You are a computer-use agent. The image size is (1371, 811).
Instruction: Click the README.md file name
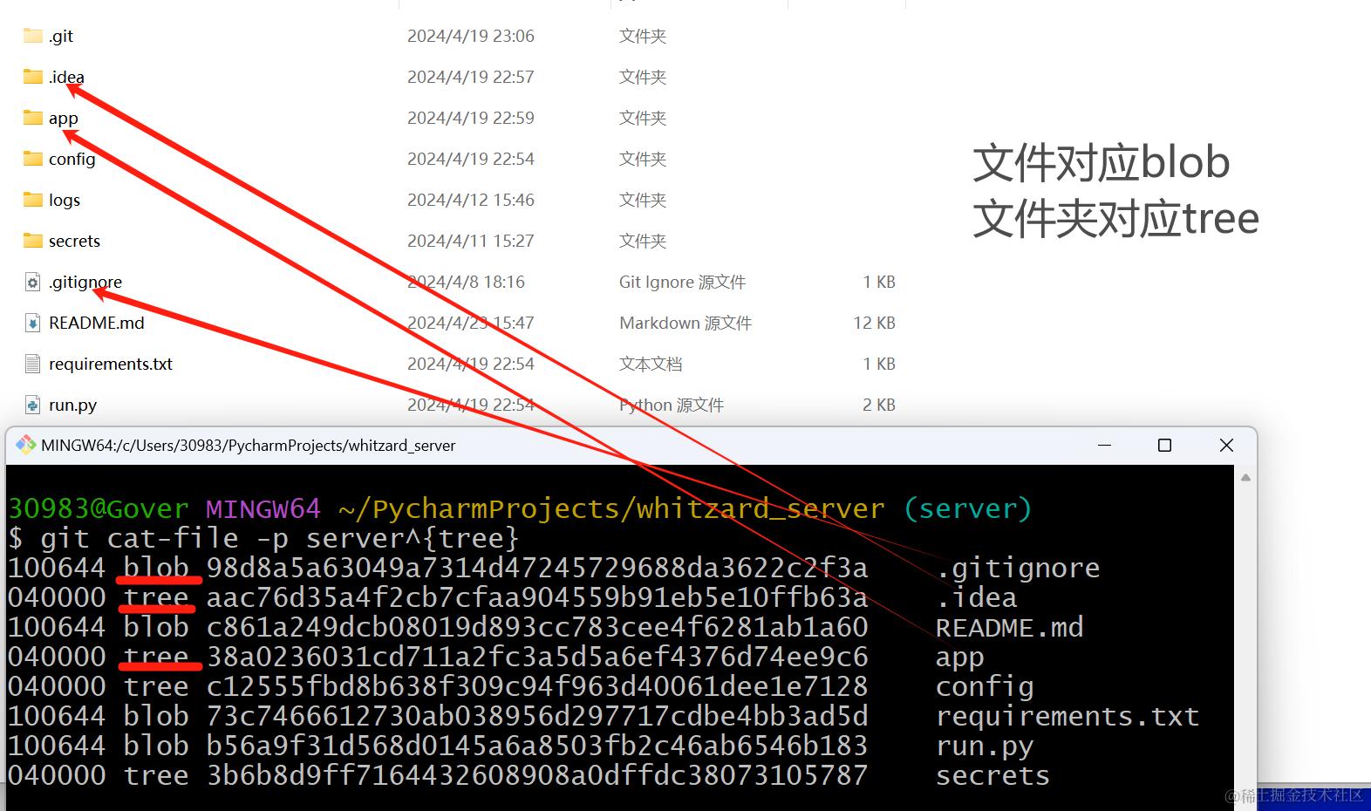pos(97,323)
